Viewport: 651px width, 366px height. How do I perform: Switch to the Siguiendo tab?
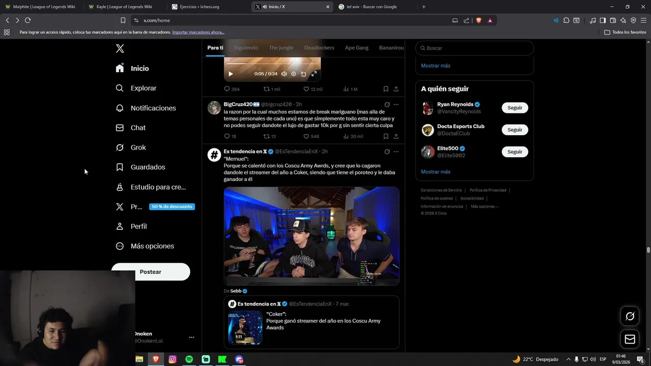tap(246, 48)
